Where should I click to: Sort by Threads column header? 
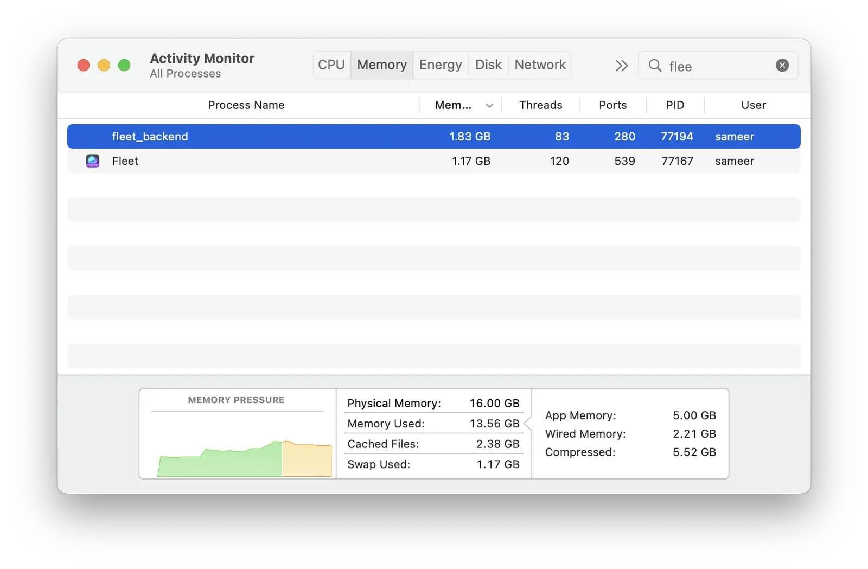[540, 105]
